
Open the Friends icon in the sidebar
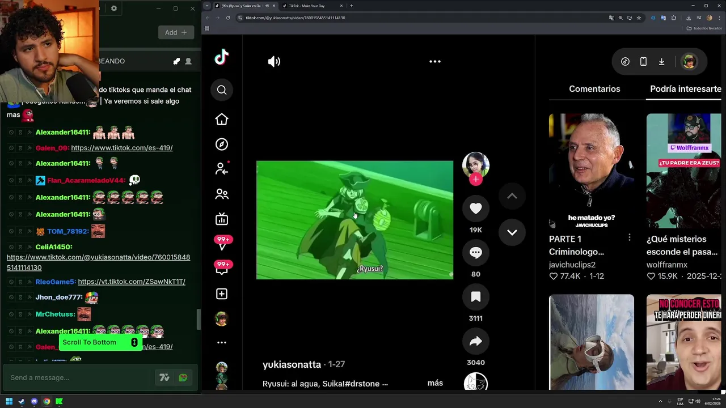click(x=222, y=194)
